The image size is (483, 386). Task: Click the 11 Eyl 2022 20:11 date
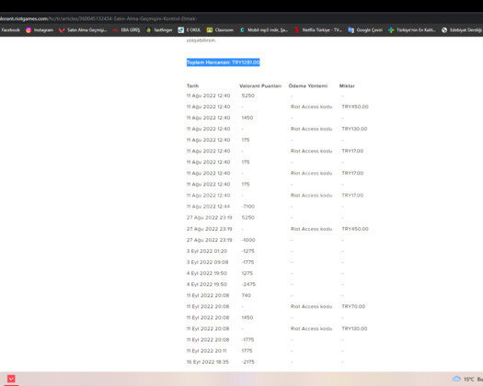point(206,351)
